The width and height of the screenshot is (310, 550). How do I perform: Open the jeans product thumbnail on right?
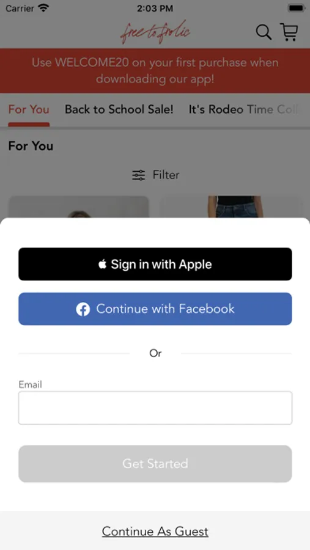232,207
